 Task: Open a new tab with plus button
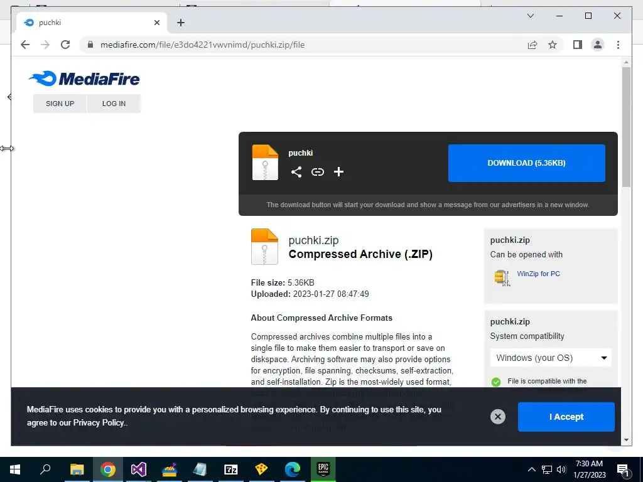tap(180, 23)
